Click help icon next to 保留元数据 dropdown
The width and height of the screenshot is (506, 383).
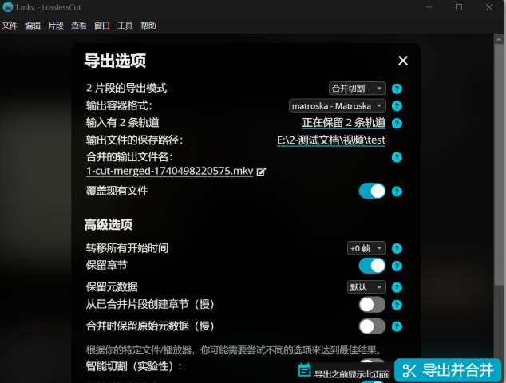pos(397,287)
